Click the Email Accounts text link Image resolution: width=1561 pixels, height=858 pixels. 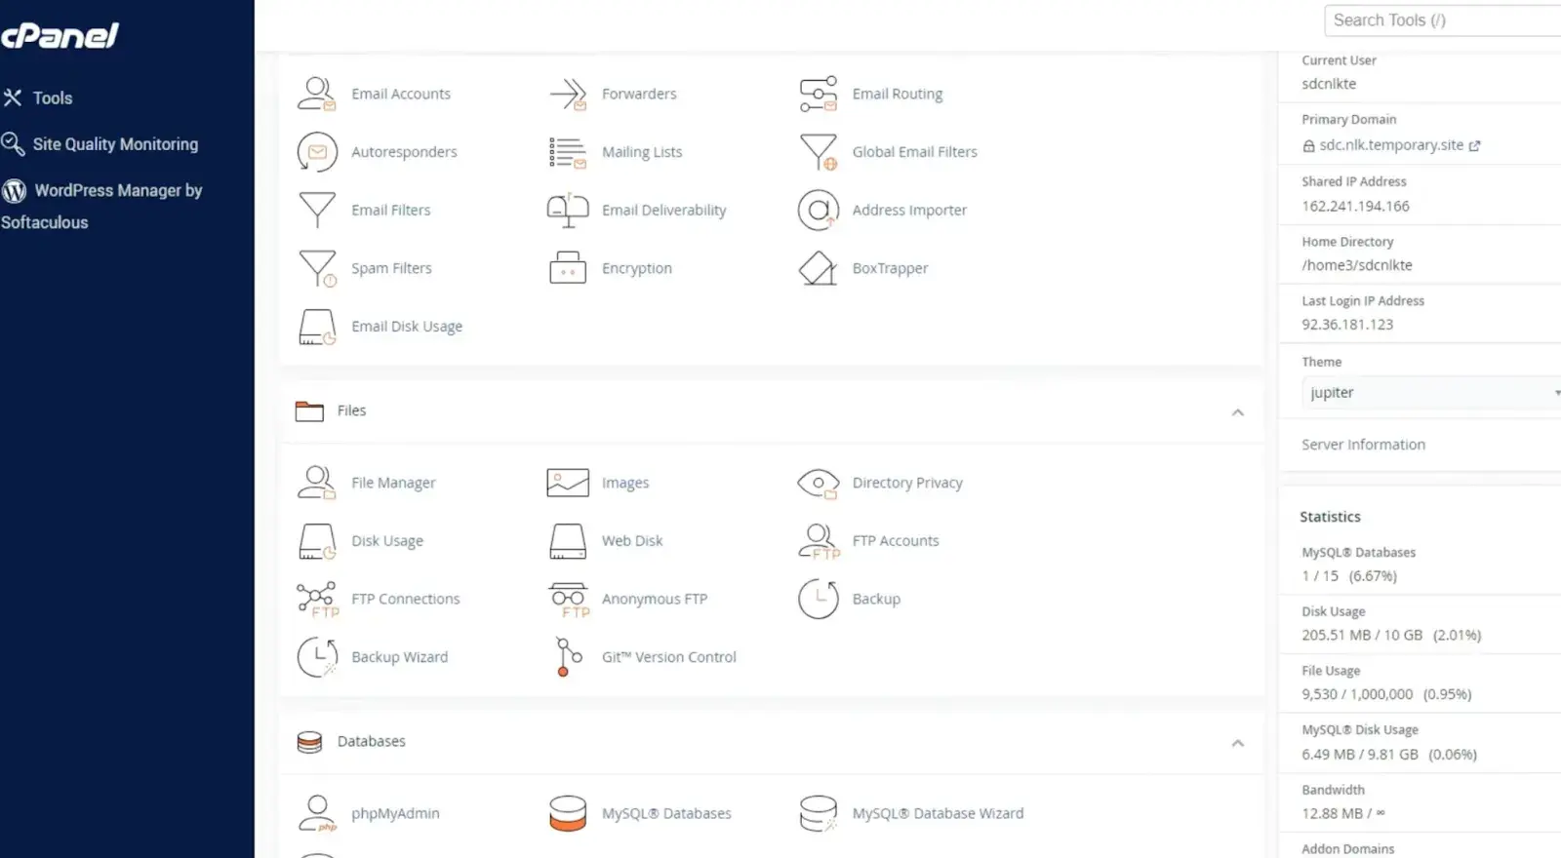(x=401, y=94)
